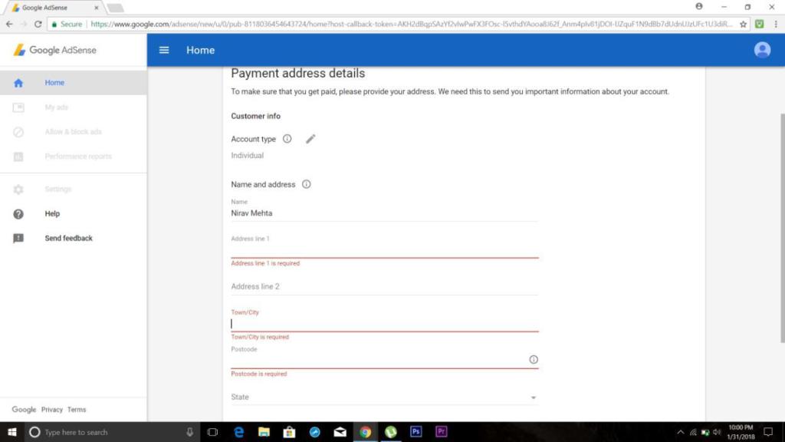Open the Privacy link in footer
The height and width of the screenshot is (442, 785).
click(52, 410)
